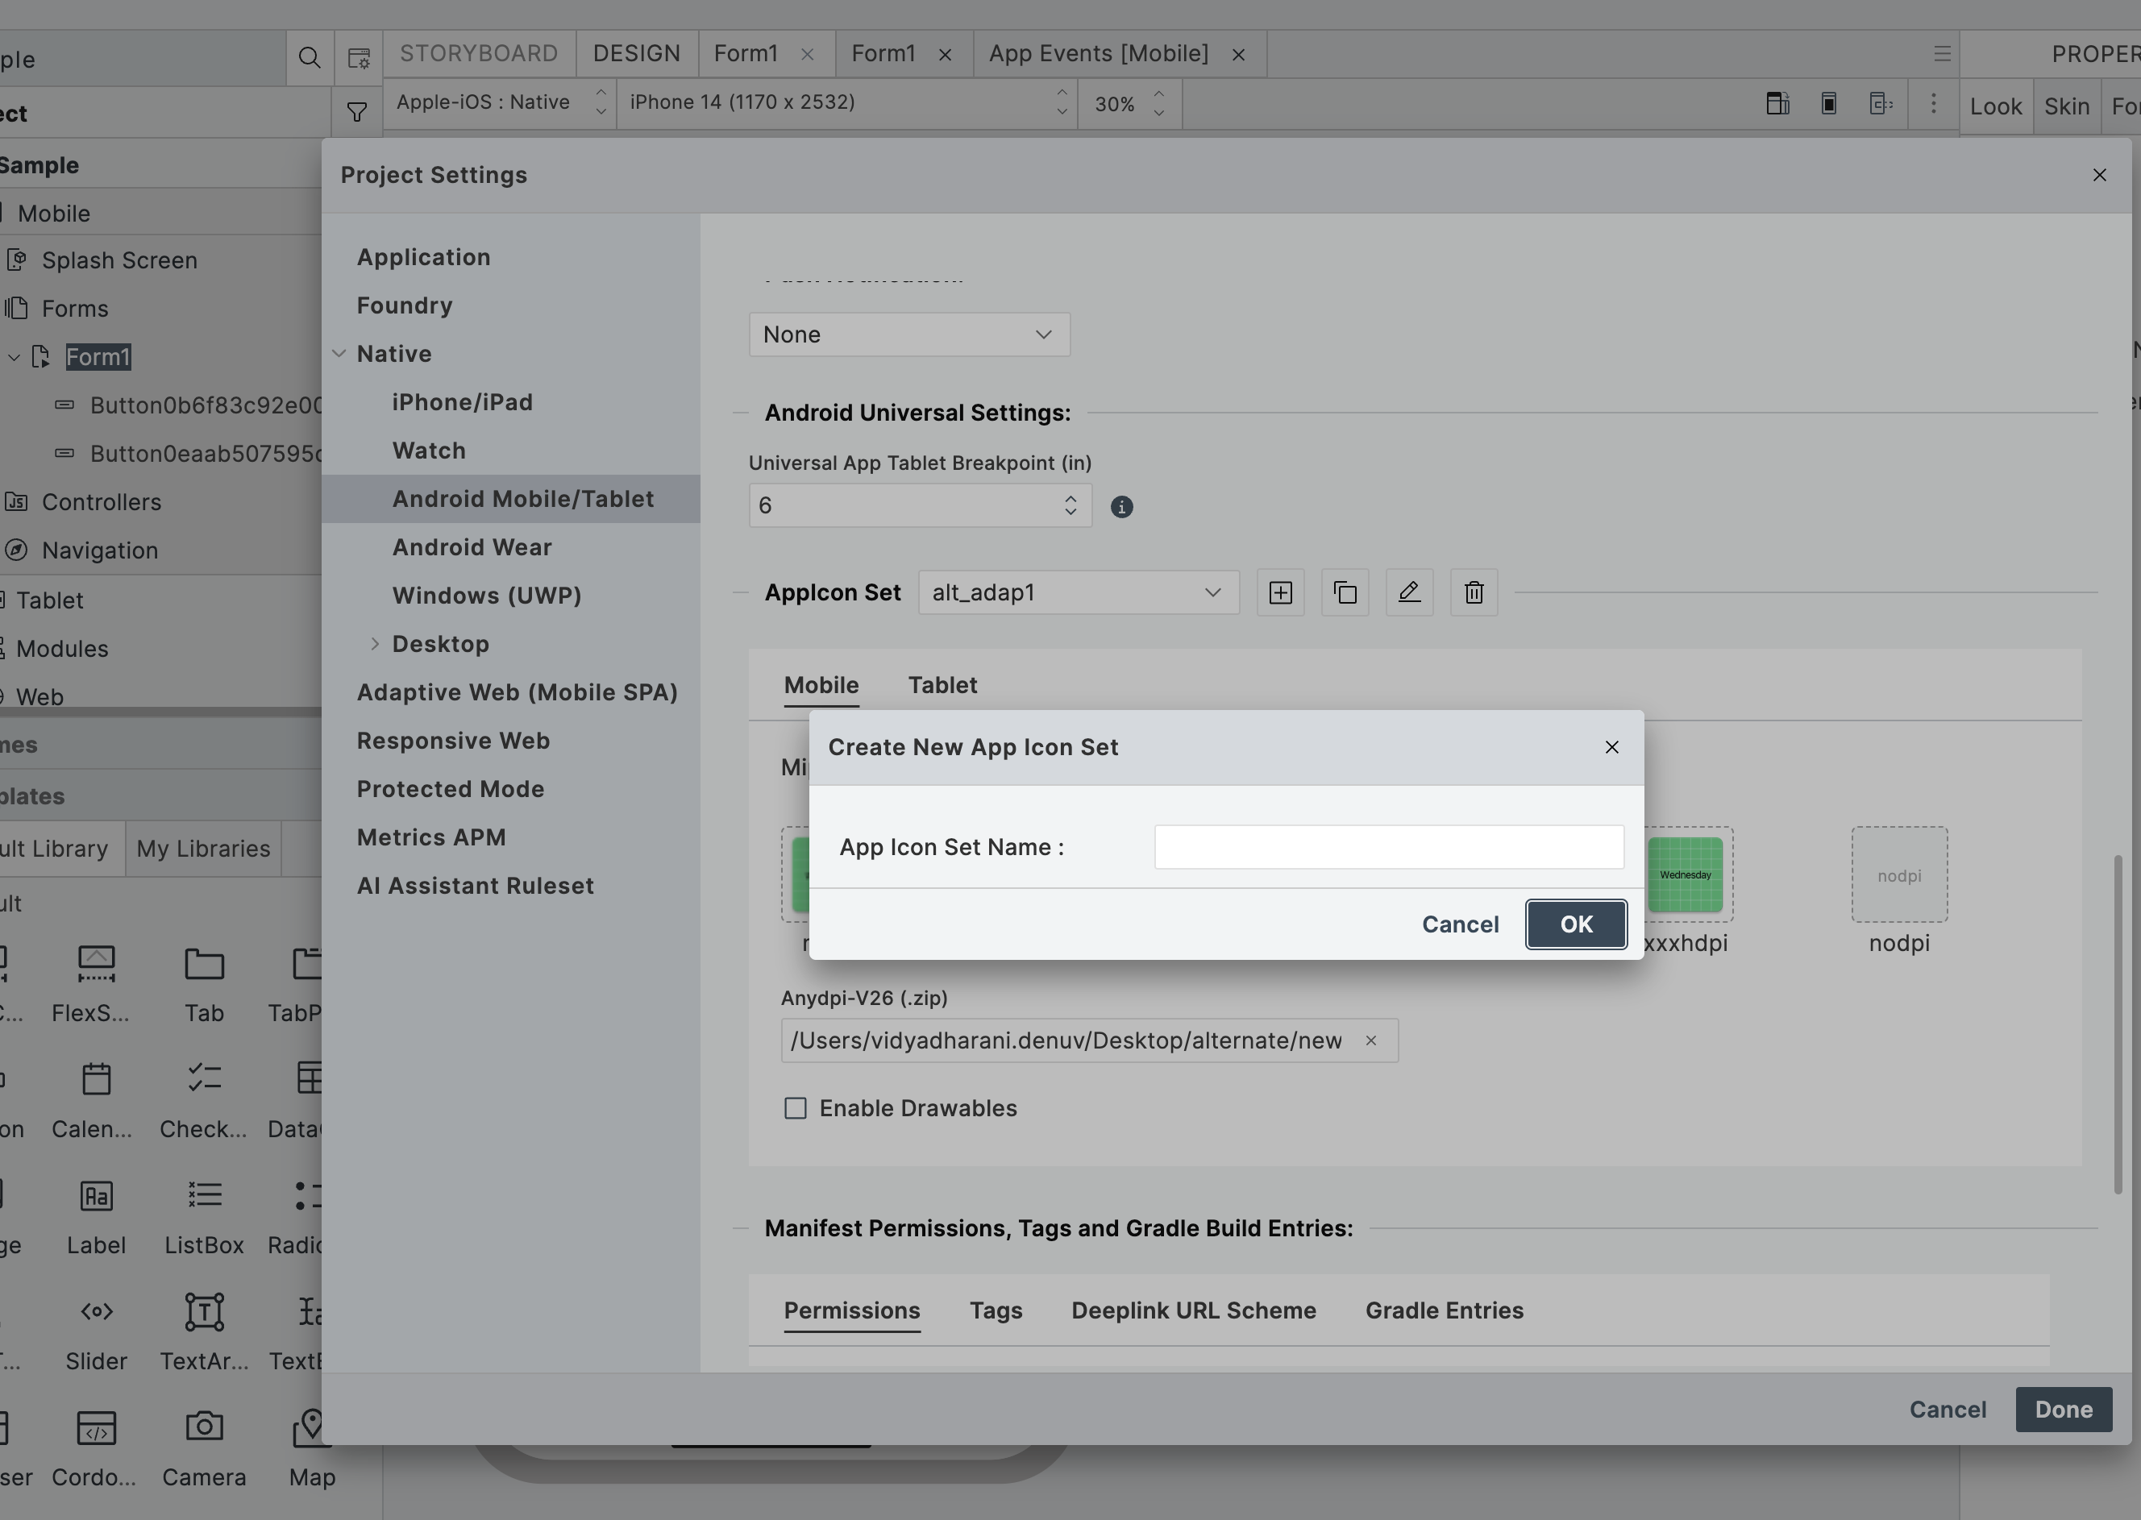Click the Tablet Breakpoint stepper arrows
2141x1520 pixels.
1070,505
